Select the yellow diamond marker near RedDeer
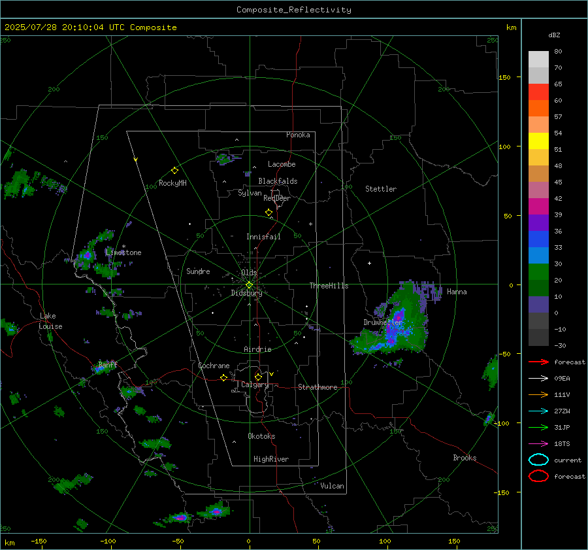 (269, 213)
